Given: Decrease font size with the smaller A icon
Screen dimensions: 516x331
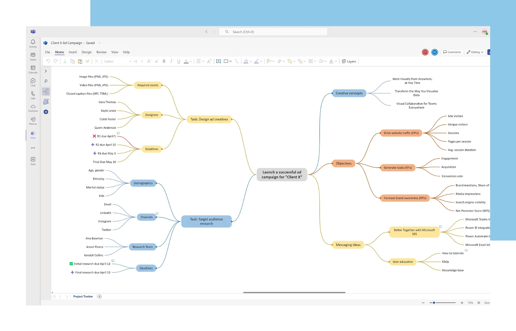Looking at the screenshot, I should point(157,61).
